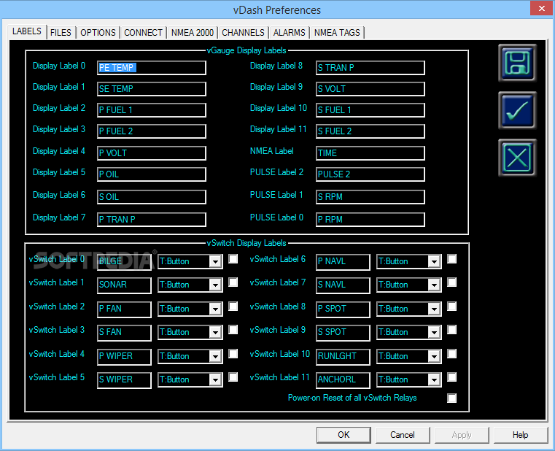Select the P VOLT label field

[152, 153]
